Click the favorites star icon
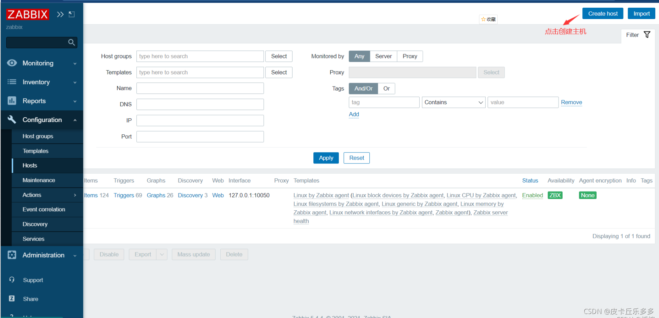Viewport: 659px width, 318px height. pos(483,19)
